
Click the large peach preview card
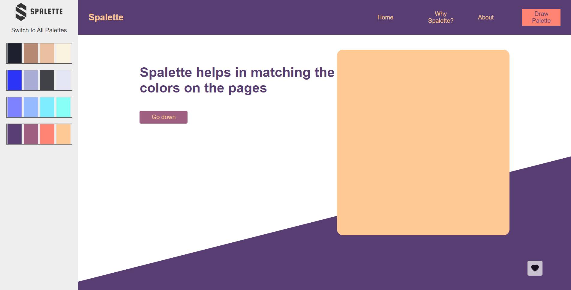tap(423, 142)
